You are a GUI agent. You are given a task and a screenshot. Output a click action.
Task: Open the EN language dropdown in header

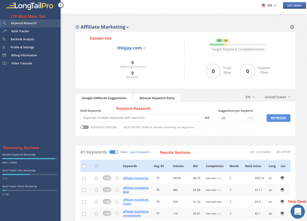point(269,6)
